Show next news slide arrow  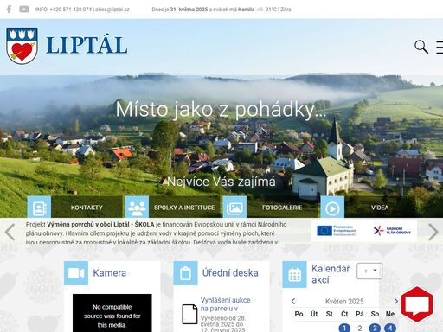433,232
